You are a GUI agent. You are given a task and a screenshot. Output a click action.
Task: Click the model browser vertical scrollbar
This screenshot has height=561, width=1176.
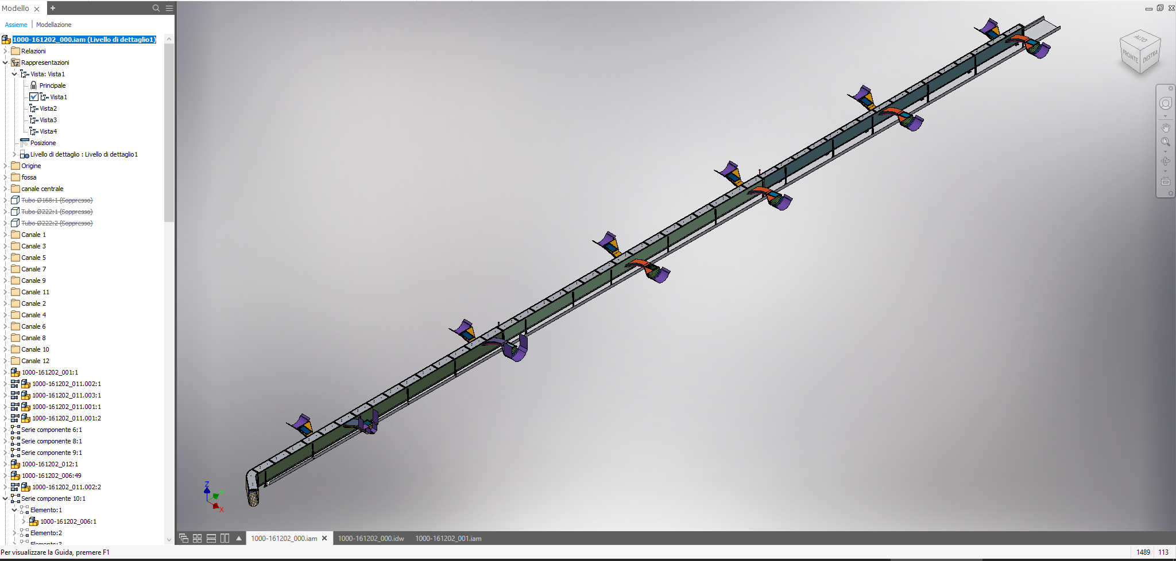click(169, 132)
